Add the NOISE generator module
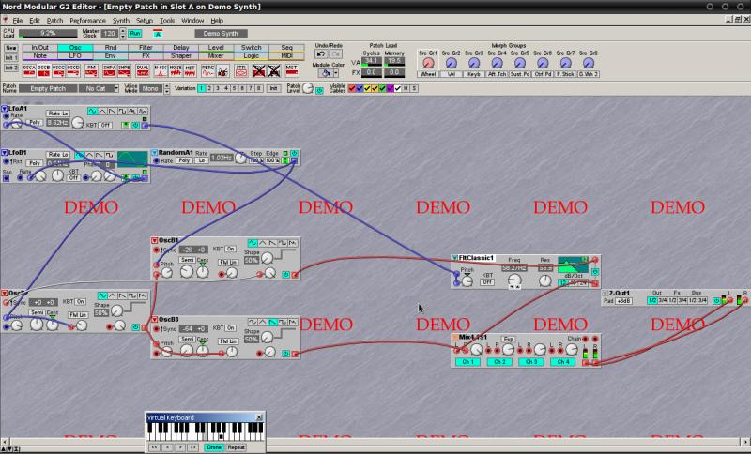 tap(176, 70)
